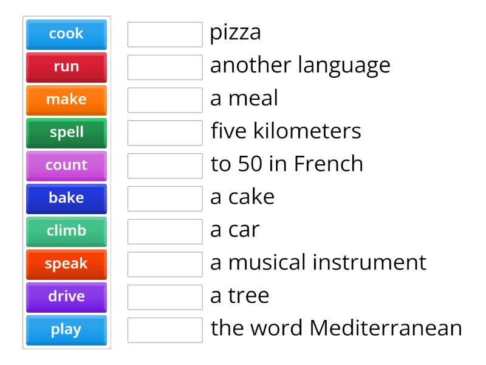The width and height of the screenshot is (486, 365).
Task: Click the blank box beside 'a tree'
Action: click(x=165, y=297)
